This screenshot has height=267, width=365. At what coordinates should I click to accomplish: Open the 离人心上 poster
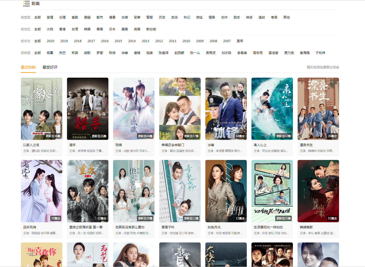[272, 109]
